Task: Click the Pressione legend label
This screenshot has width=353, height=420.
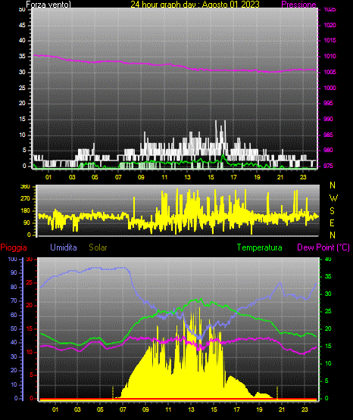Action: click(x=298, y=5)
